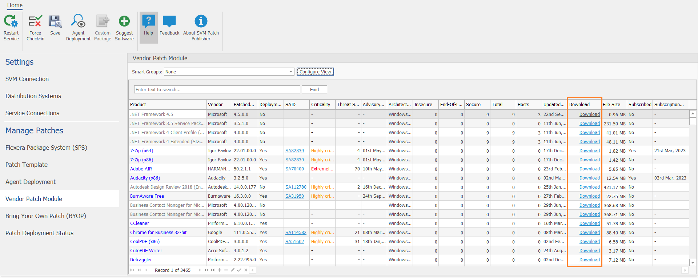Sort by the File Size column header
The image size is (698, 278).
pyautogui.click(x=614, y=104)
